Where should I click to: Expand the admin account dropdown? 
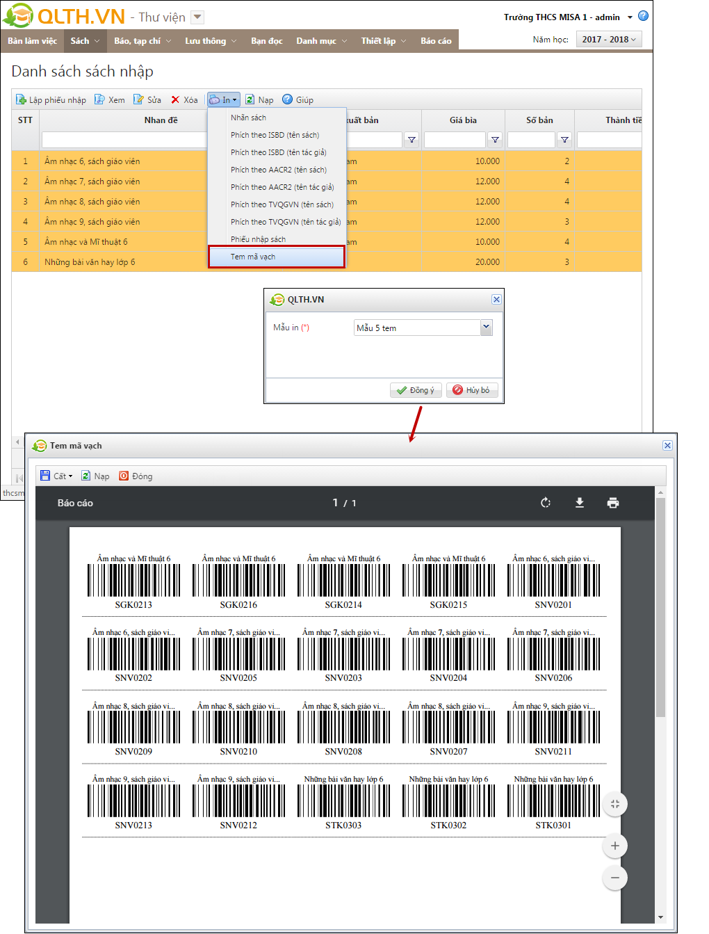pos(630,17)
